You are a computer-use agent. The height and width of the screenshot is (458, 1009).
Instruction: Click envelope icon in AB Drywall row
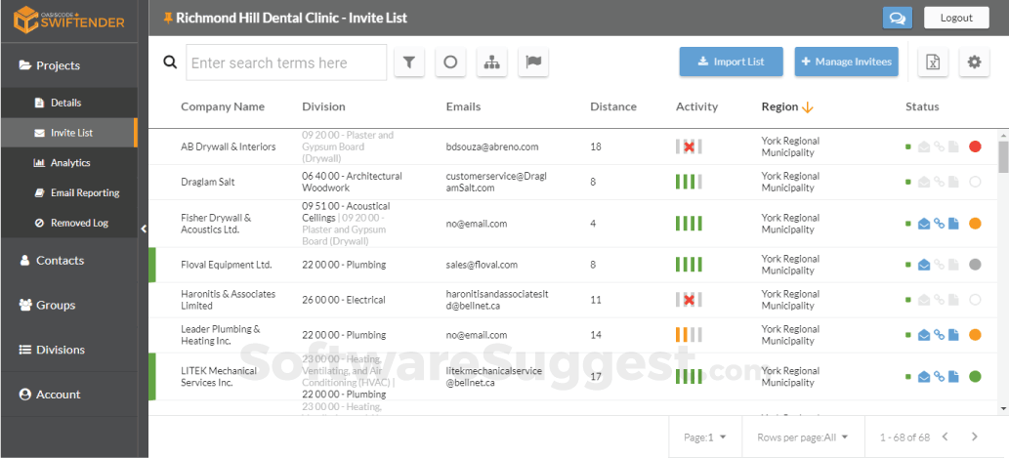(924, 146)
